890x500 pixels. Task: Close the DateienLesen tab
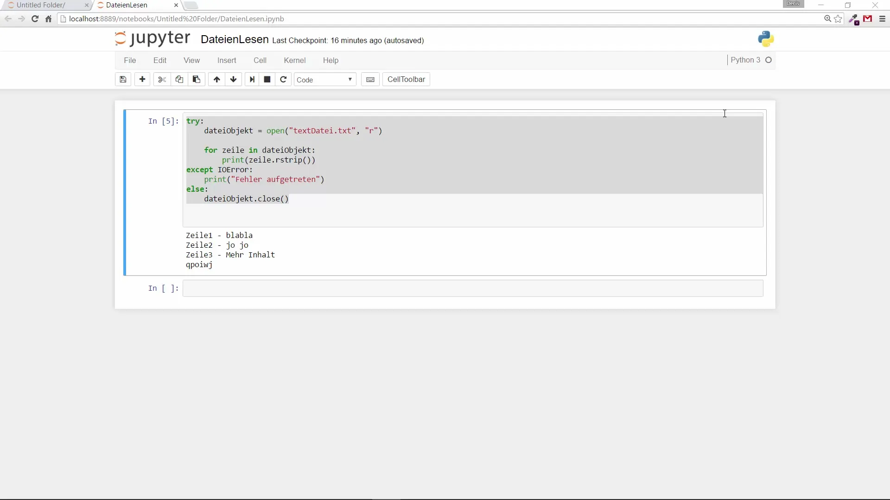point(176,5)
